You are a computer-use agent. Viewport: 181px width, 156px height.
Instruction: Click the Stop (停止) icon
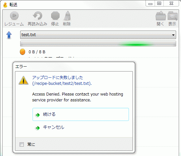55,16
